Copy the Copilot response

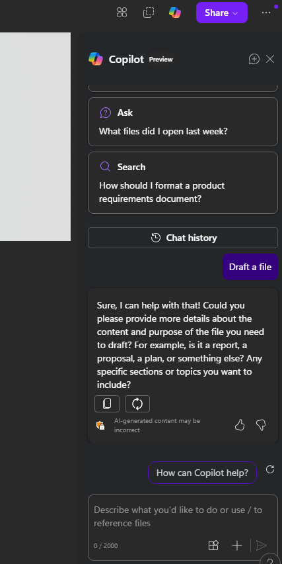[107, 404]
